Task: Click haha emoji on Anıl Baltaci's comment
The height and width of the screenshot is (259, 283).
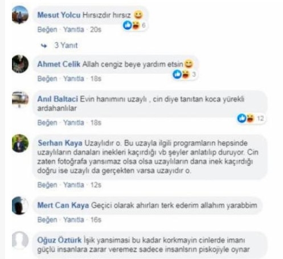Action: click(250, 118)
